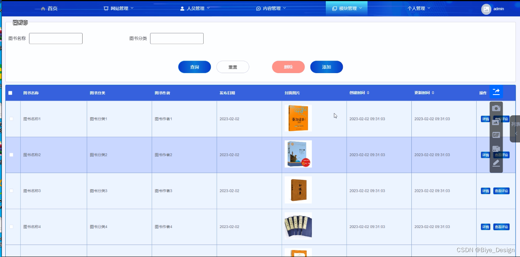
Task: Click the person icon beside 人员管理
Action: coord(182,9)
